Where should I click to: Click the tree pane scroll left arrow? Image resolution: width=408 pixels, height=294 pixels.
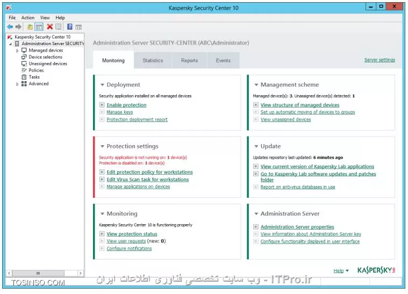pos(9,273)
